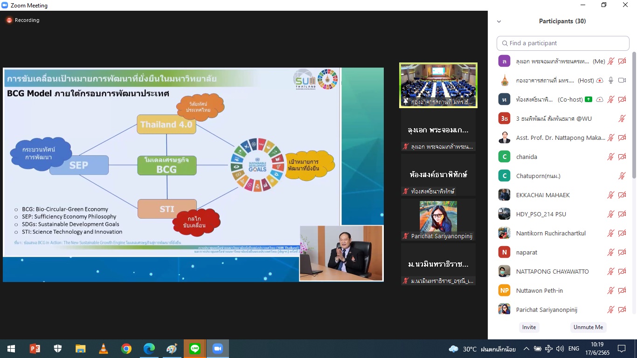637x358 pixels.
Task: Collapse the Participants panel chevron
Action: point(499,21)
